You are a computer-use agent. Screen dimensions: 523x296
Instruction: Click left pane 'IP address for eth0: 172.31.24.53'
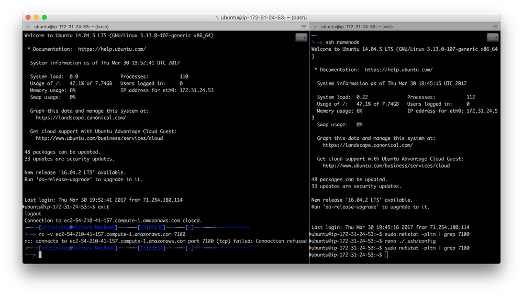point(167,91)
